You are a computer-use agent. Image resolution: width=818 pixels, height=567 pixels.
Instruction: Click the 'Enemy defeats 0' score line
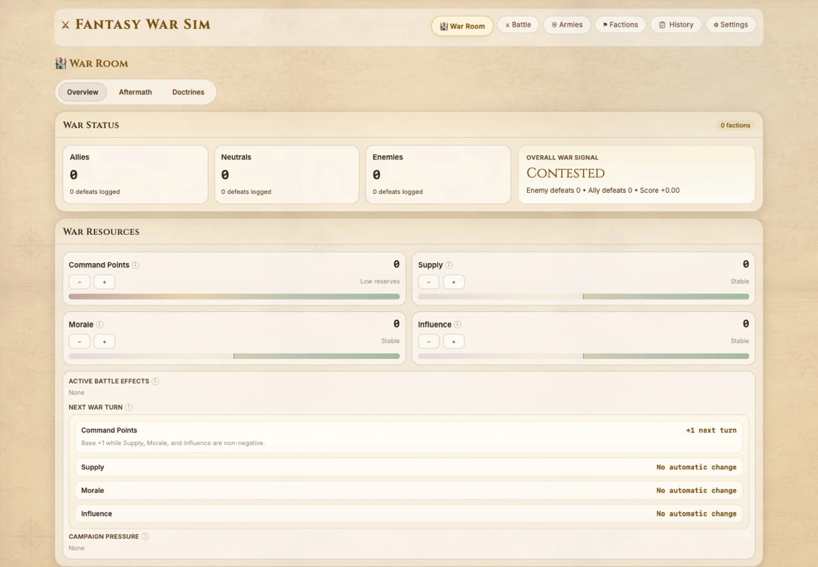coord(603,190)
